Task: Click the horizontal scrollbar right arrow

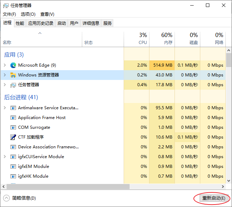Action: pyautogui.click(x=223, y=187)
